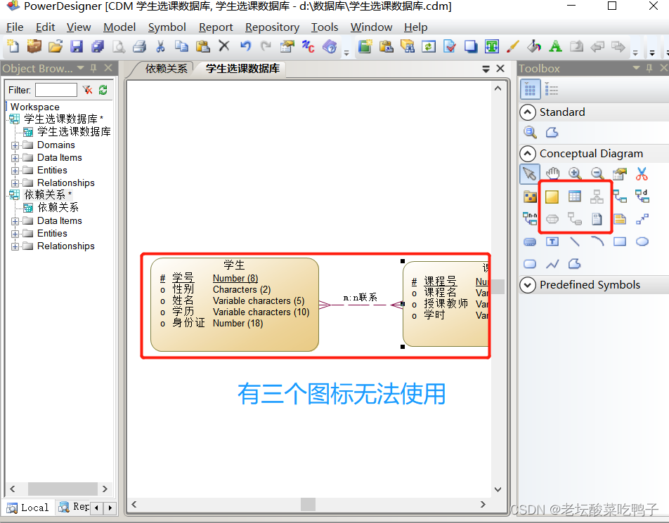Screen dimensions: 669x523
Task: Select the Association tool in Toolbox
Action: (x=552, y=219)
